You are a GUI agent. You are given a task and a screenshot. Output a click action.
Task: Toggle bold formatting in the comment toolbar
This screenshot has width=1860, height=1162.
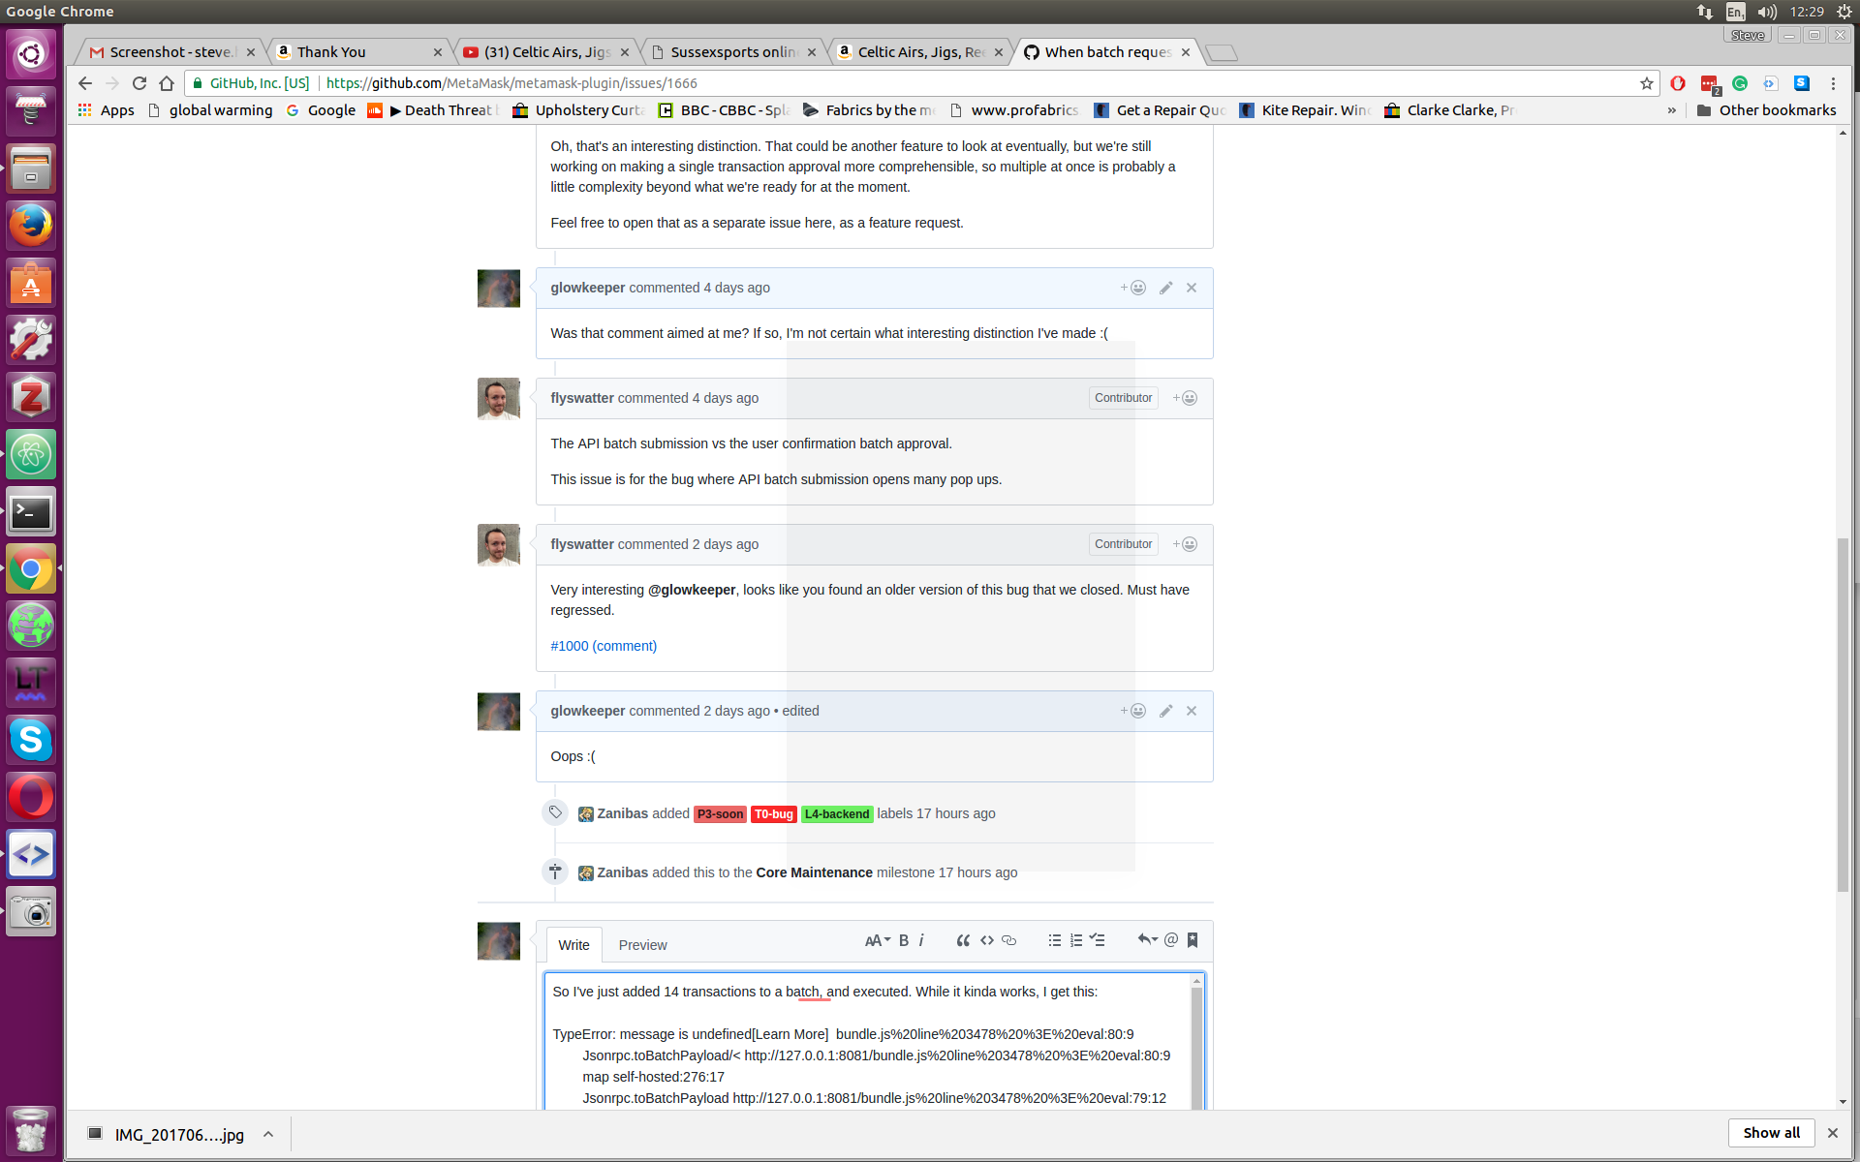pyautogui.click(x=903, y=939)
